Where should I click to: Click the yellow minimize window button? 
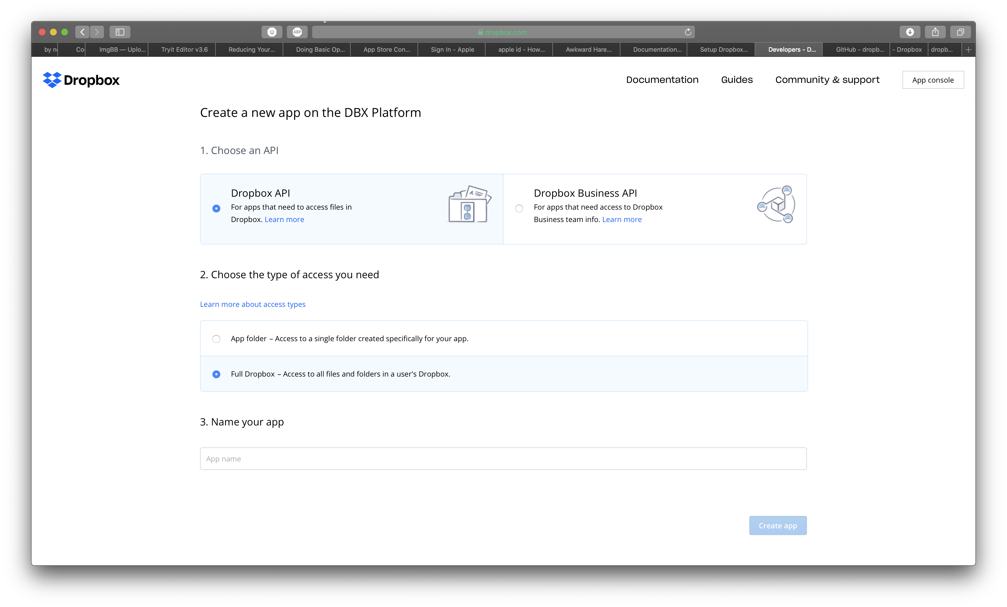point(53,32)
